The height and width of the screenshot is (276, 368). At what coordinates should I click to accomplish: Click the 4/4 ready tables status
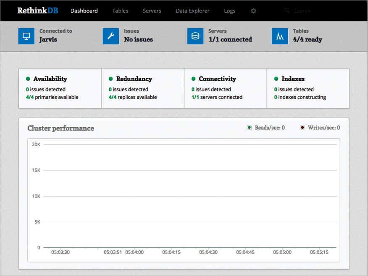click(x=308, y=39)
